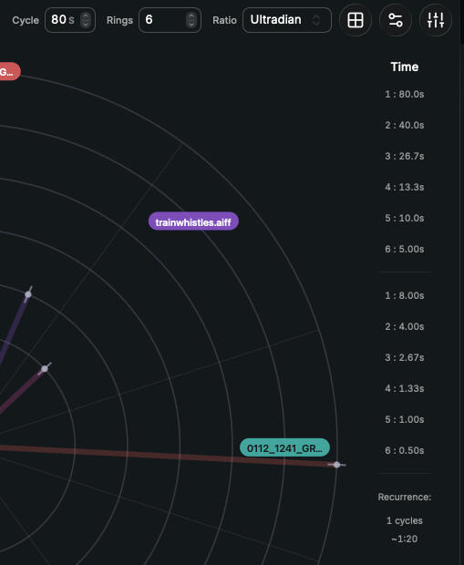Click the '~1:20' recurrence duration
Screen dimensions: 464x565
(x=405, y=539)
